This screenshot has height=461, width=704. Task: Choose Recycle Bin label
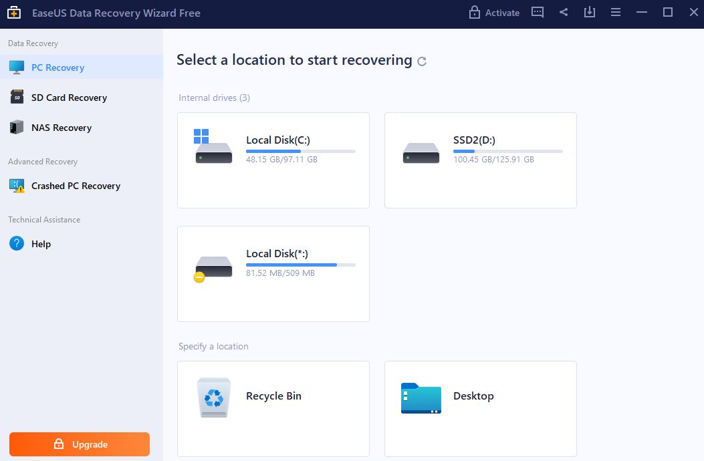point(273,396)
